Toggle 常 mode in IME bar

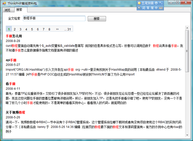148,8
